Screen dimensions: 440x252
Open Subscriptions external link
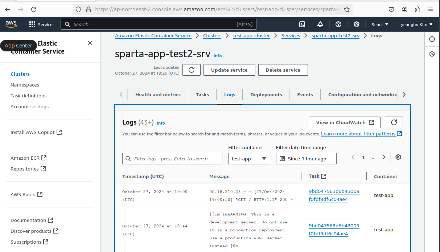point(29,242)
